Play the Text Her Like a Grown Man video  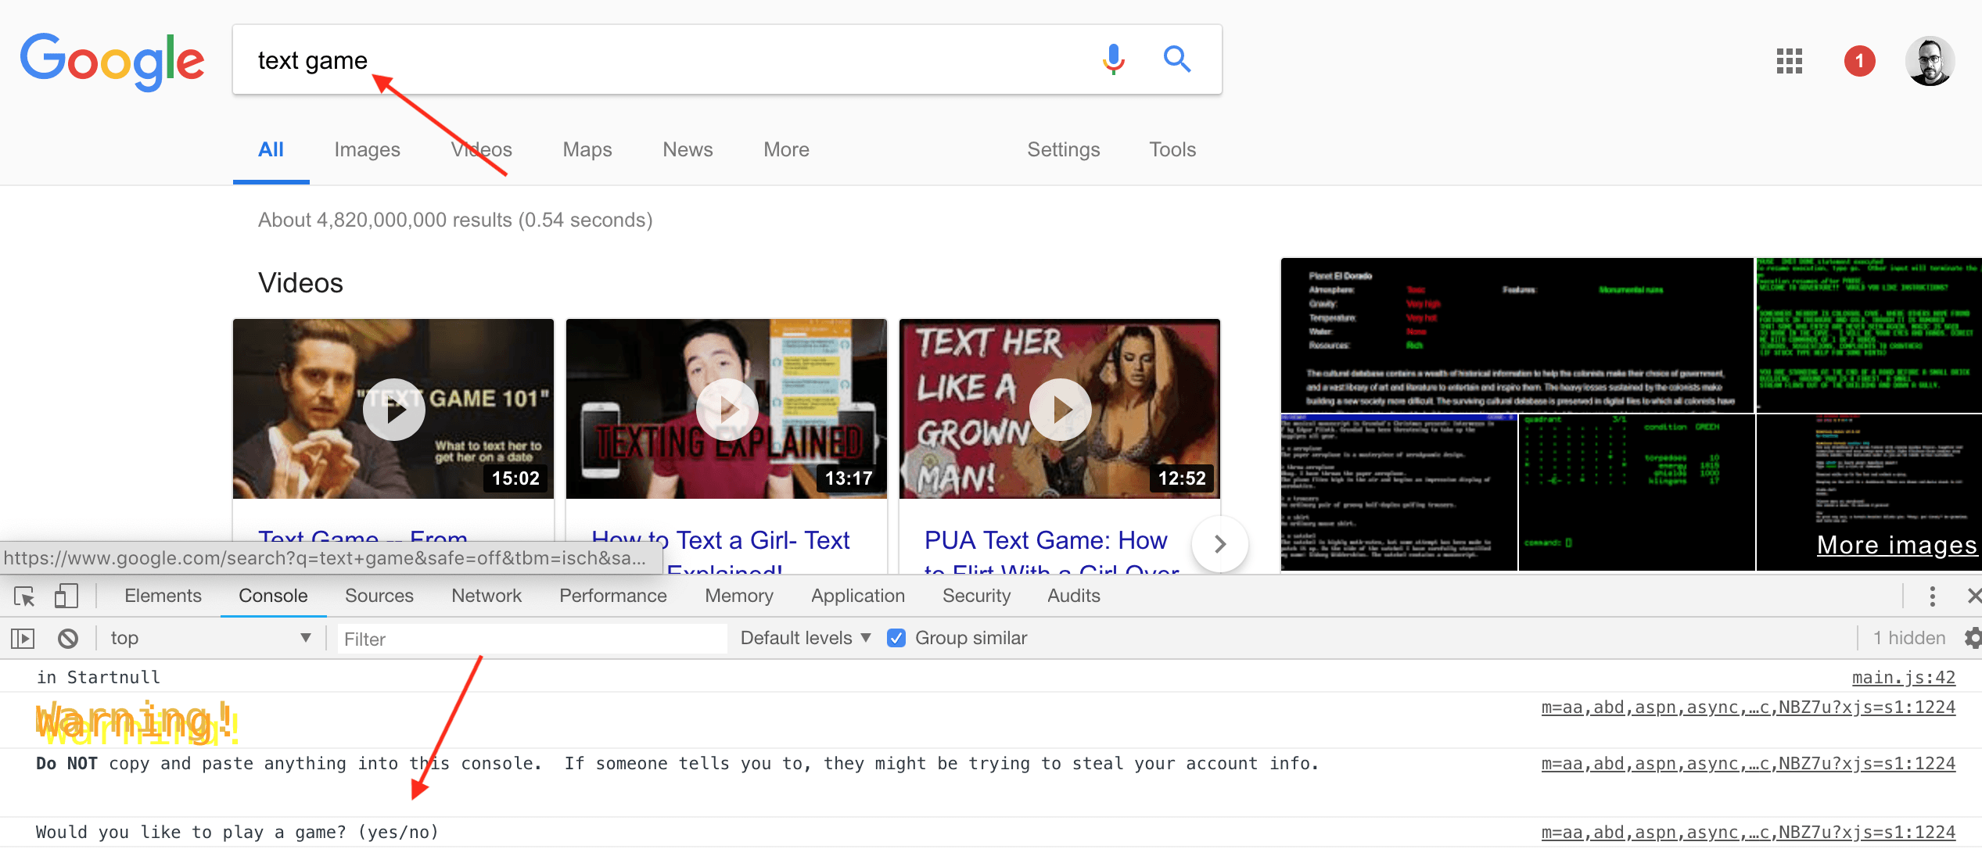pos(1060,409)
